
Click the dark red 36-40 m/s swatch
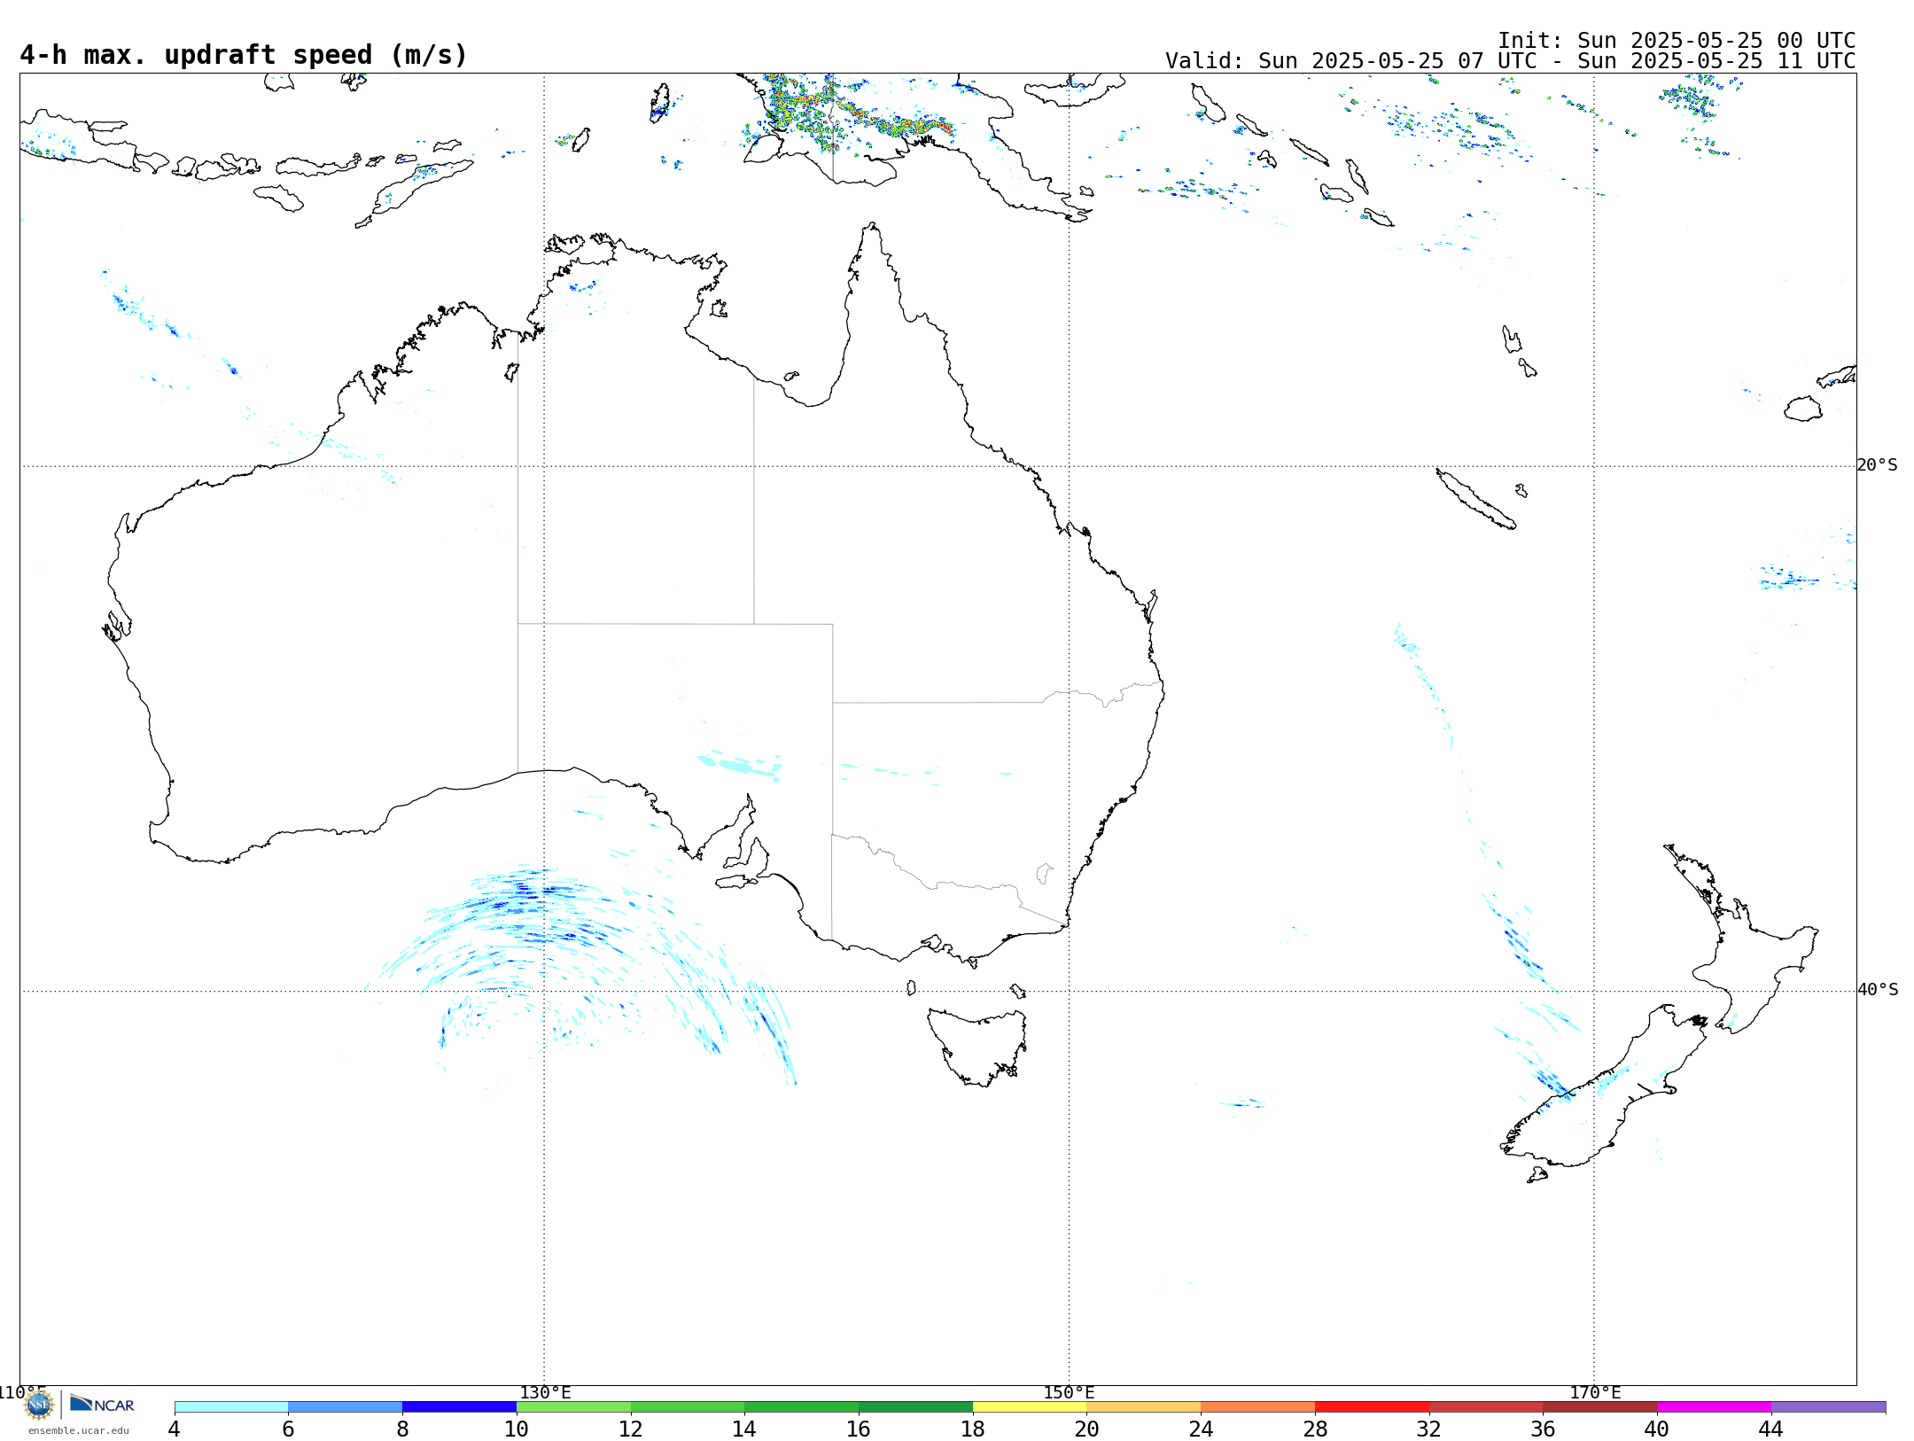pyautogui.click(x=1599, y=1406)
